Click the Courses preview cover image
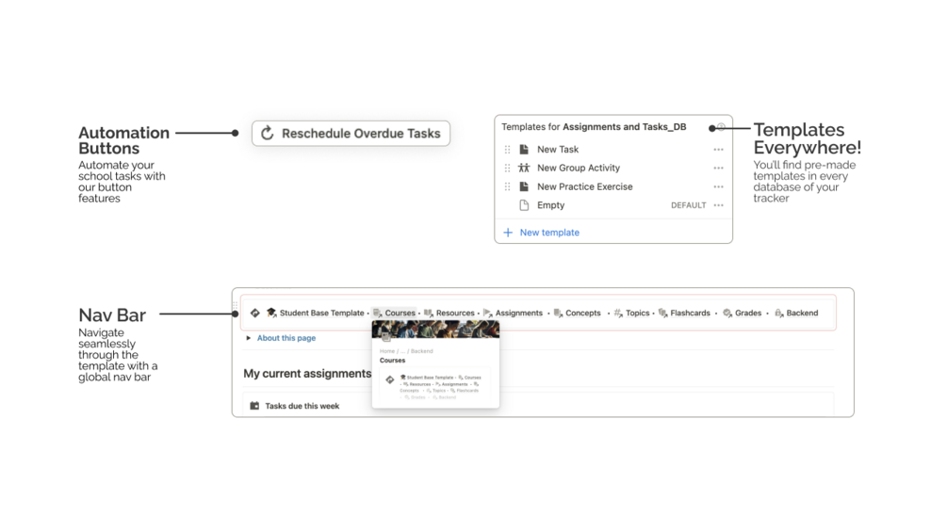Image resolution: width=947 pixels, height=532 pixels. pos(435,330)
